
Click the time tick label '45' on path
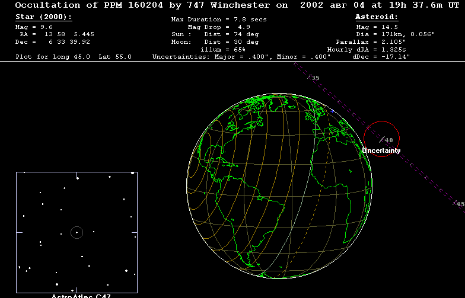click(460, 204)
